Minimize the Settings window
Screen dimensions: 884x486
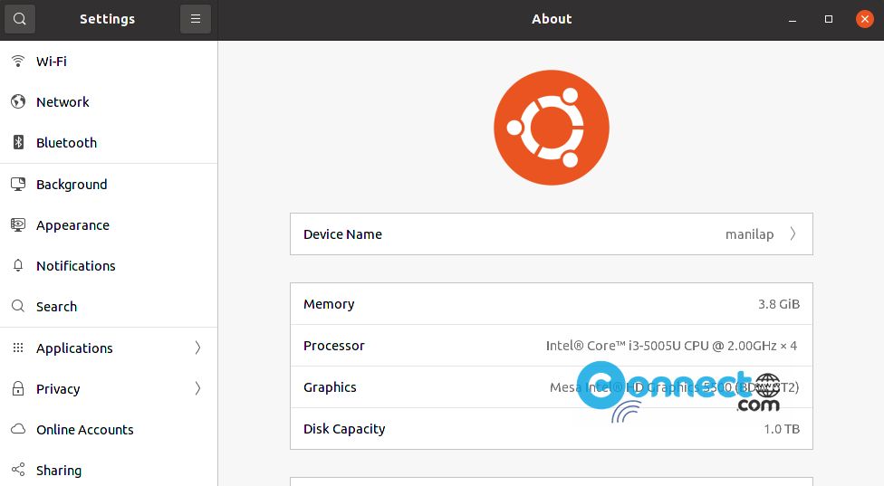point(793,19)
